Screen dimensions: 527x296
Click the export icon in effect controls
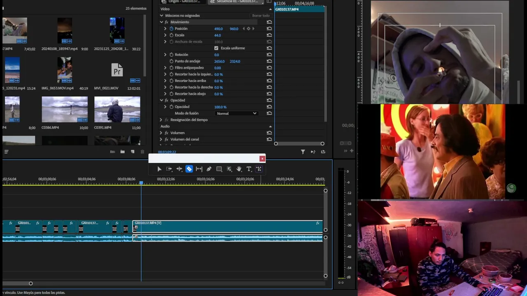click(323, 152)
